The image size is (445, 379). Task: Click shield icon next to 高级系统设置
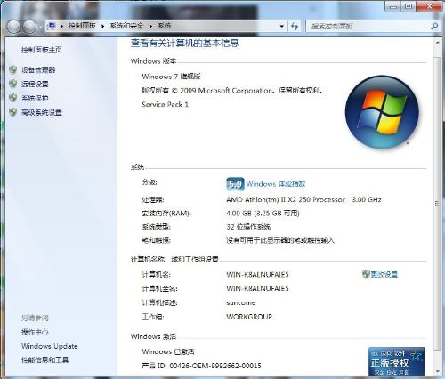tap(12, 112)
